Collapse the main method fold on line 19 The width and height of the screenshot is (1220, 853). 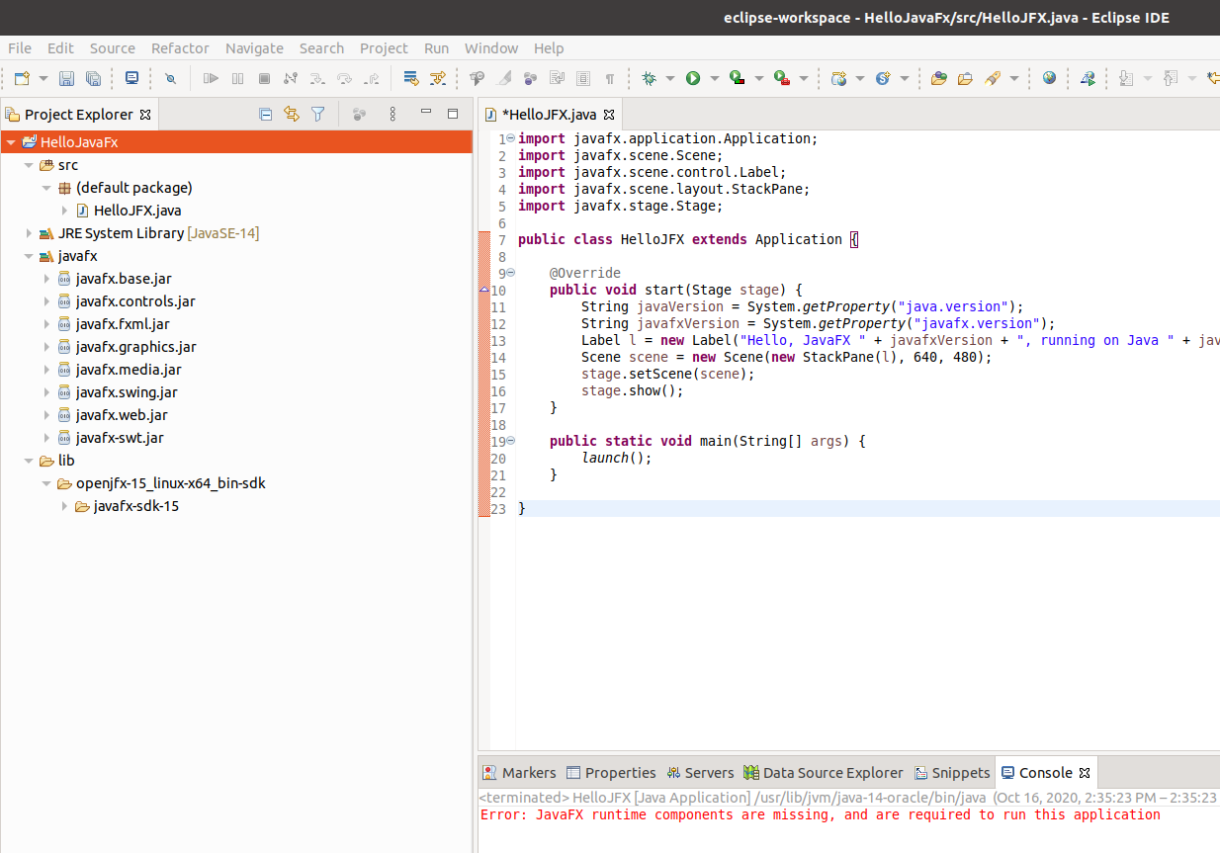510,441
